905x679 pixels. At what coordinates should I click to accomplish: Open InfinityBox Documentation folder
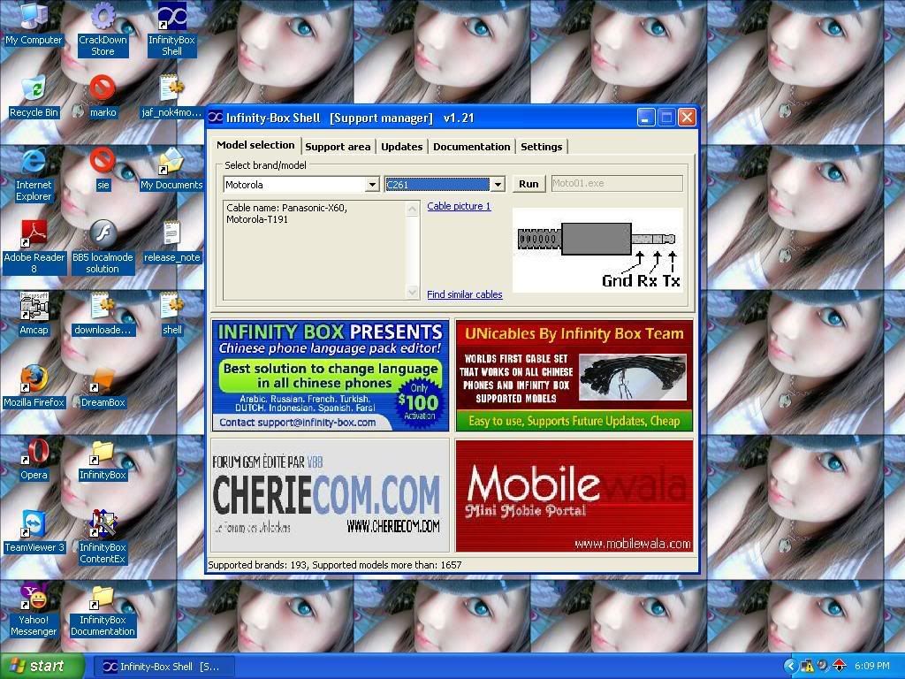[103, 610]
